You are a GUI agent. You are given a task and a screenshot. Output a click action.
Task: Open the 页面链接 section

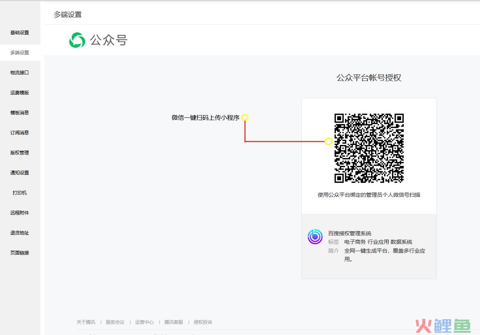point(19,253)
